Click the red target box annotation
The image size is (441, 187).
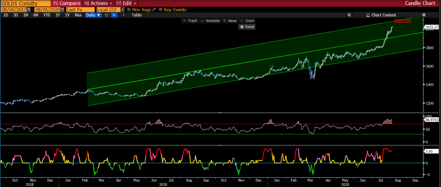(402, 21)
